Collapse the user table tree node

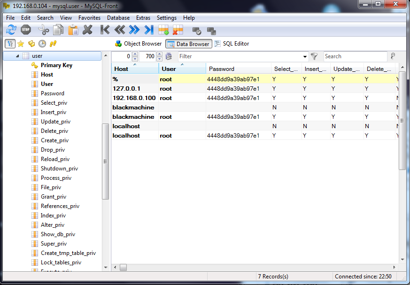17,56
